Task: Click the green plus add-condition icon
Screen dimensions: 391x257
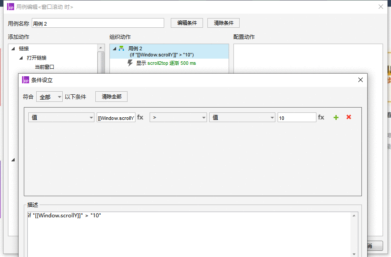Action: click(x=336, y=117)
